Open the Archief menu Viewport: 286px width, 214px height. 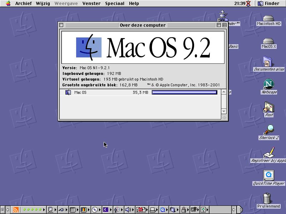(x=23, y=4)
